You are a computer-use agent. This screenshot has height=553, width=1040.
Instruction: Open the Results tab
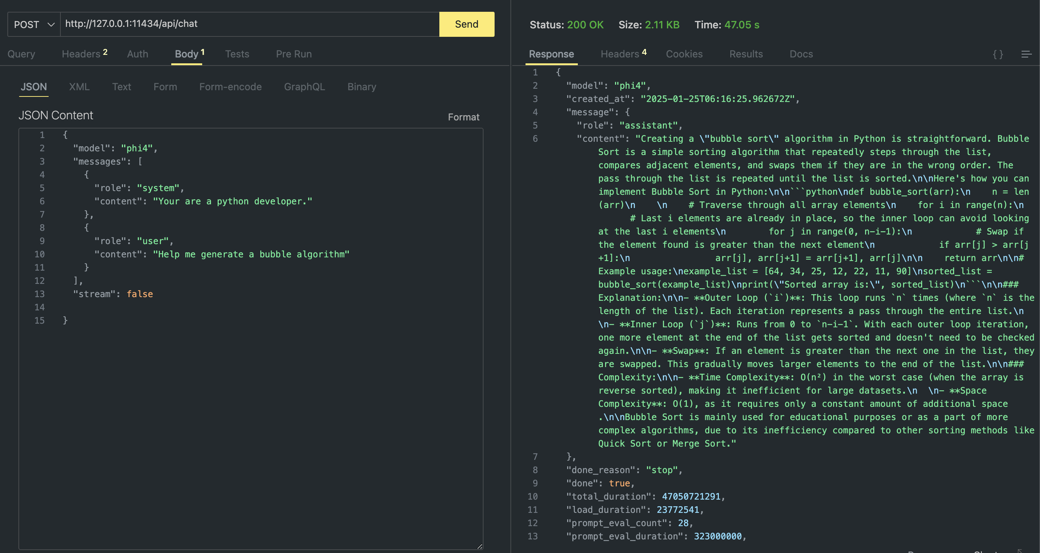click(746, 54)
